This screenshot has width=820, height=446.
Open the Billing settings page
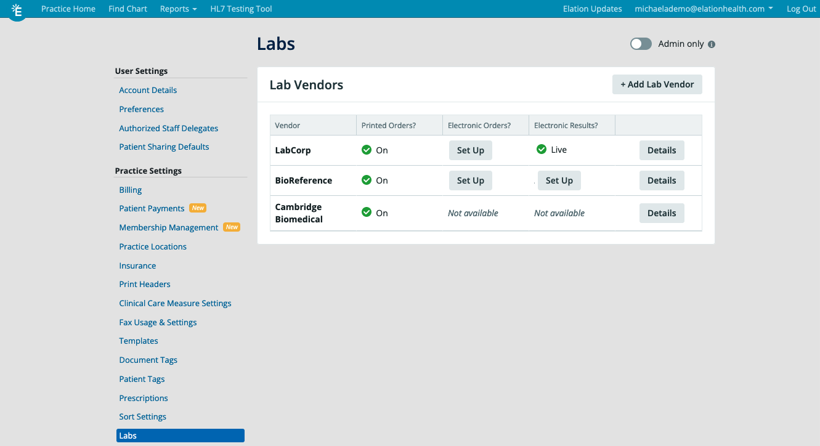click(x=130, y=190)
